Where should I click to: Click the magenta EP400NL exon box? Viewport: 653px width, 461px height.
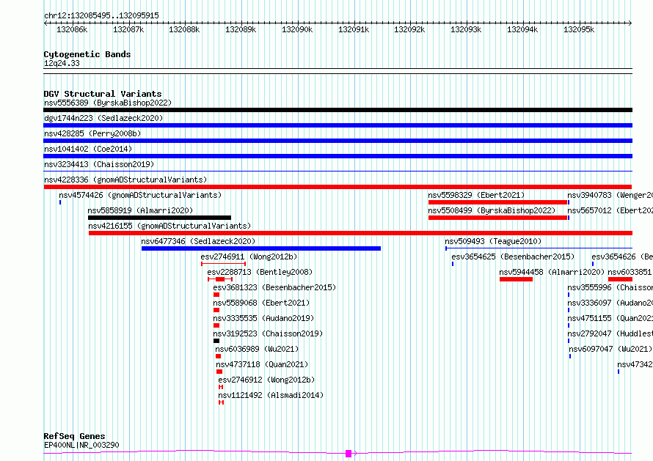pyautogui.click(x=349, y=454)
